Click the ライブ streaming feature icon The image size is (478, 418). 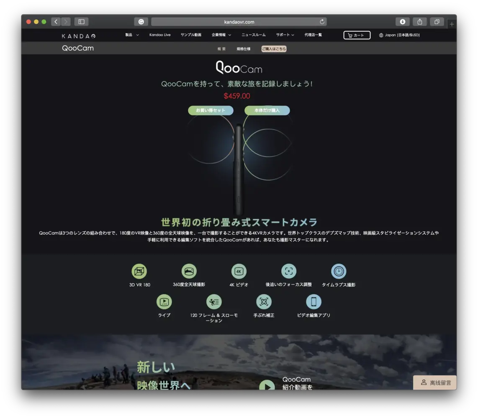tap(164, 302)
